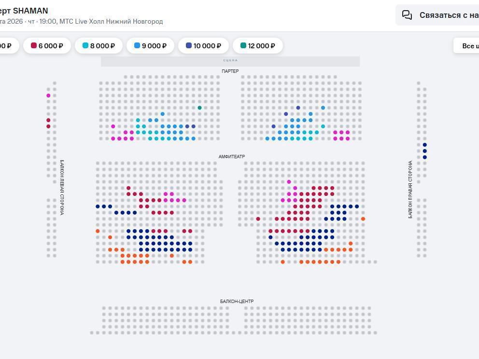479x359 pixels.
Task: Select the orange seat at amphitheater's far right edge
Action: (x=363, y=219)
